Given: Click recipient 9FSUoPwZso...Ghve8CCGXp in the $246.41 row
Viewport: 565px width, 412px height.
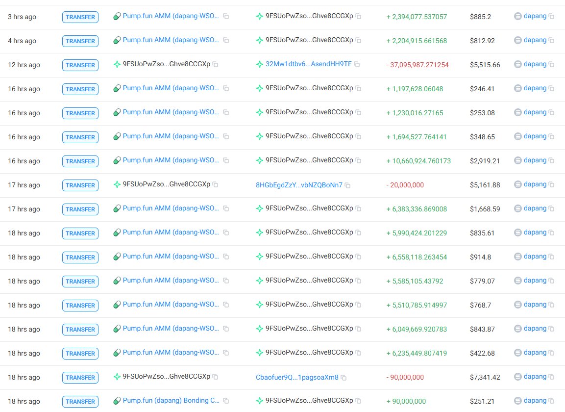Looking at the screenshot, I should coord(309,88).
